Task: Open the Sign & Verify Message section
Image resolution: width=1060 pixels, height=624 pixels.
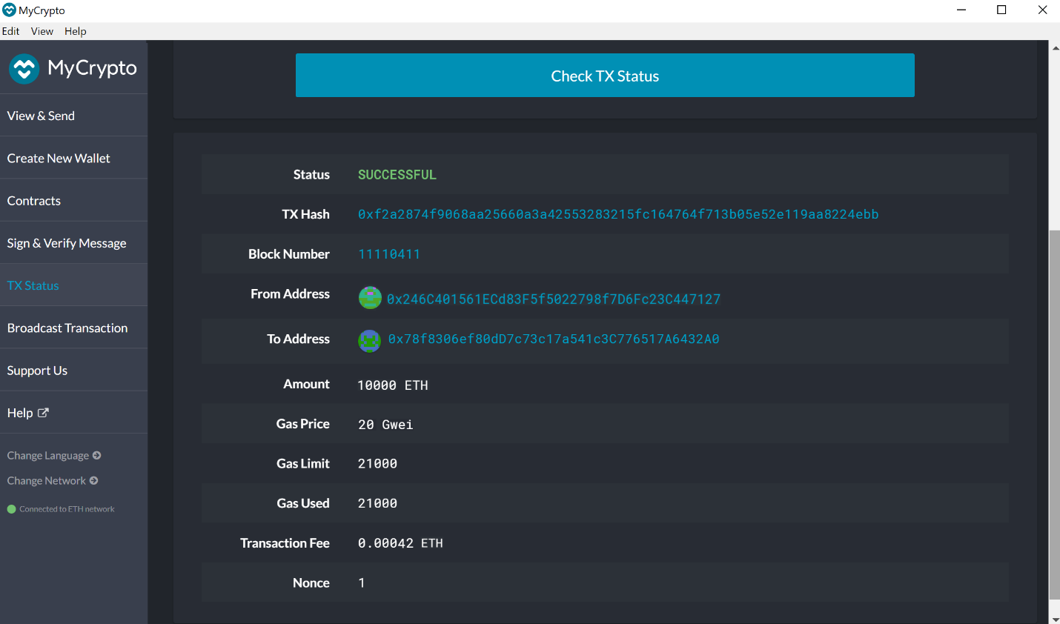Action: (67, 242)
